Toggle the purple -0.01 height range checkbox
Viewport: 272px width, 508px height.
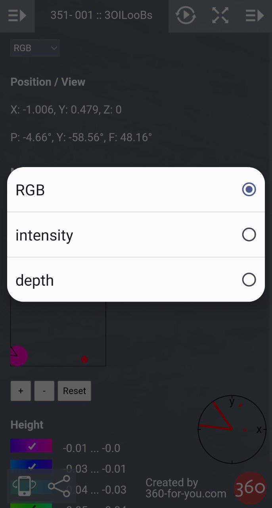tap(31, 446)
